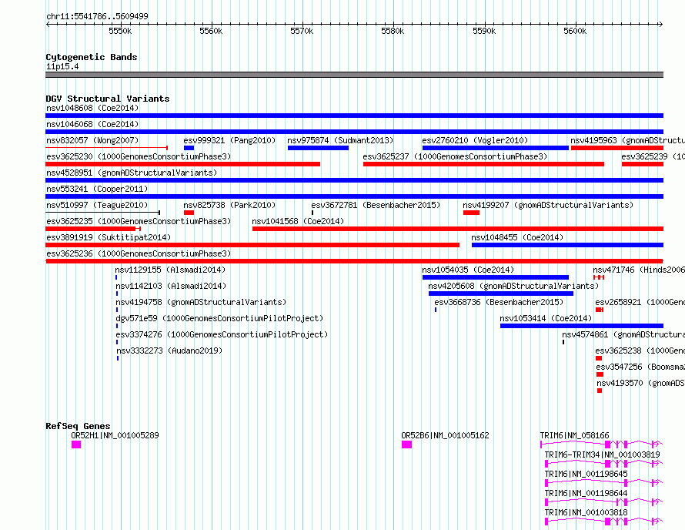Select the esv3625239 variant label
Image resolution: width=685 pixels, height=530 pixels.
coord(653,156)
